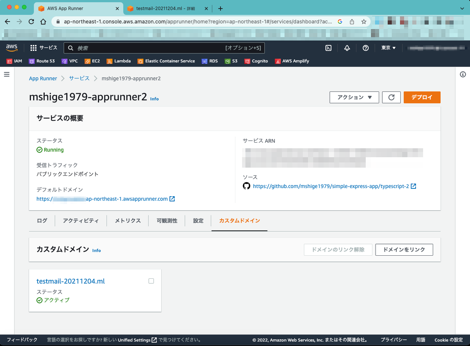Viewport: 470px width, 346px height.
Task: Open the info panel icon at right edge
Action: (x=463, y=74)
